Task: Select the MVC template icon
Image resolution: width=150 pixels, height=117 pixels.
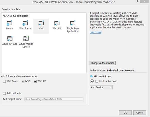Action: click(x=41, y=23)
